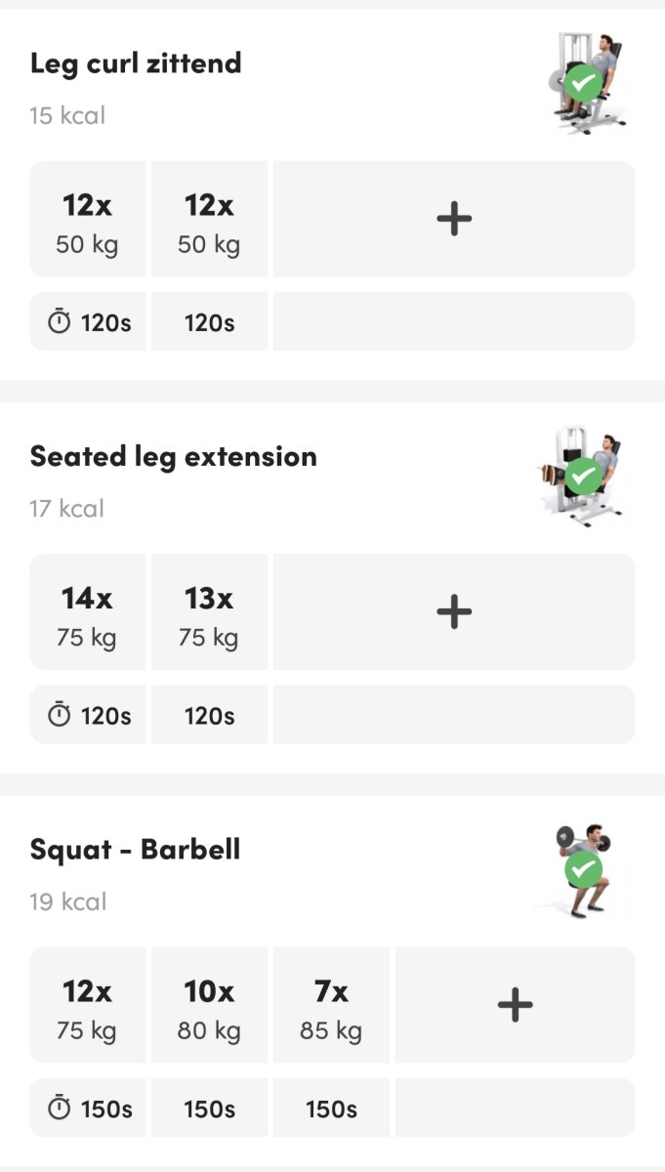Open second Leg curl set 12x 50 kg

[209, 220]
